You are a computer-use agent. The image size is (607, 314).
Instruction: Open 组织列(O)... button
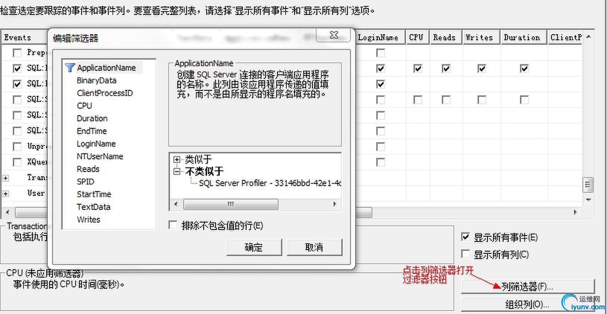tap(528, 304)
